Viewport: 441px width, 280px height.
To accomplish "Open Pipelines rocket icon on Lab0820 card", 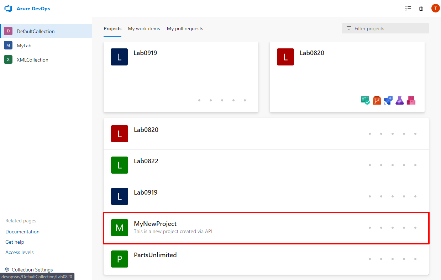I will [x=388, y=100].
